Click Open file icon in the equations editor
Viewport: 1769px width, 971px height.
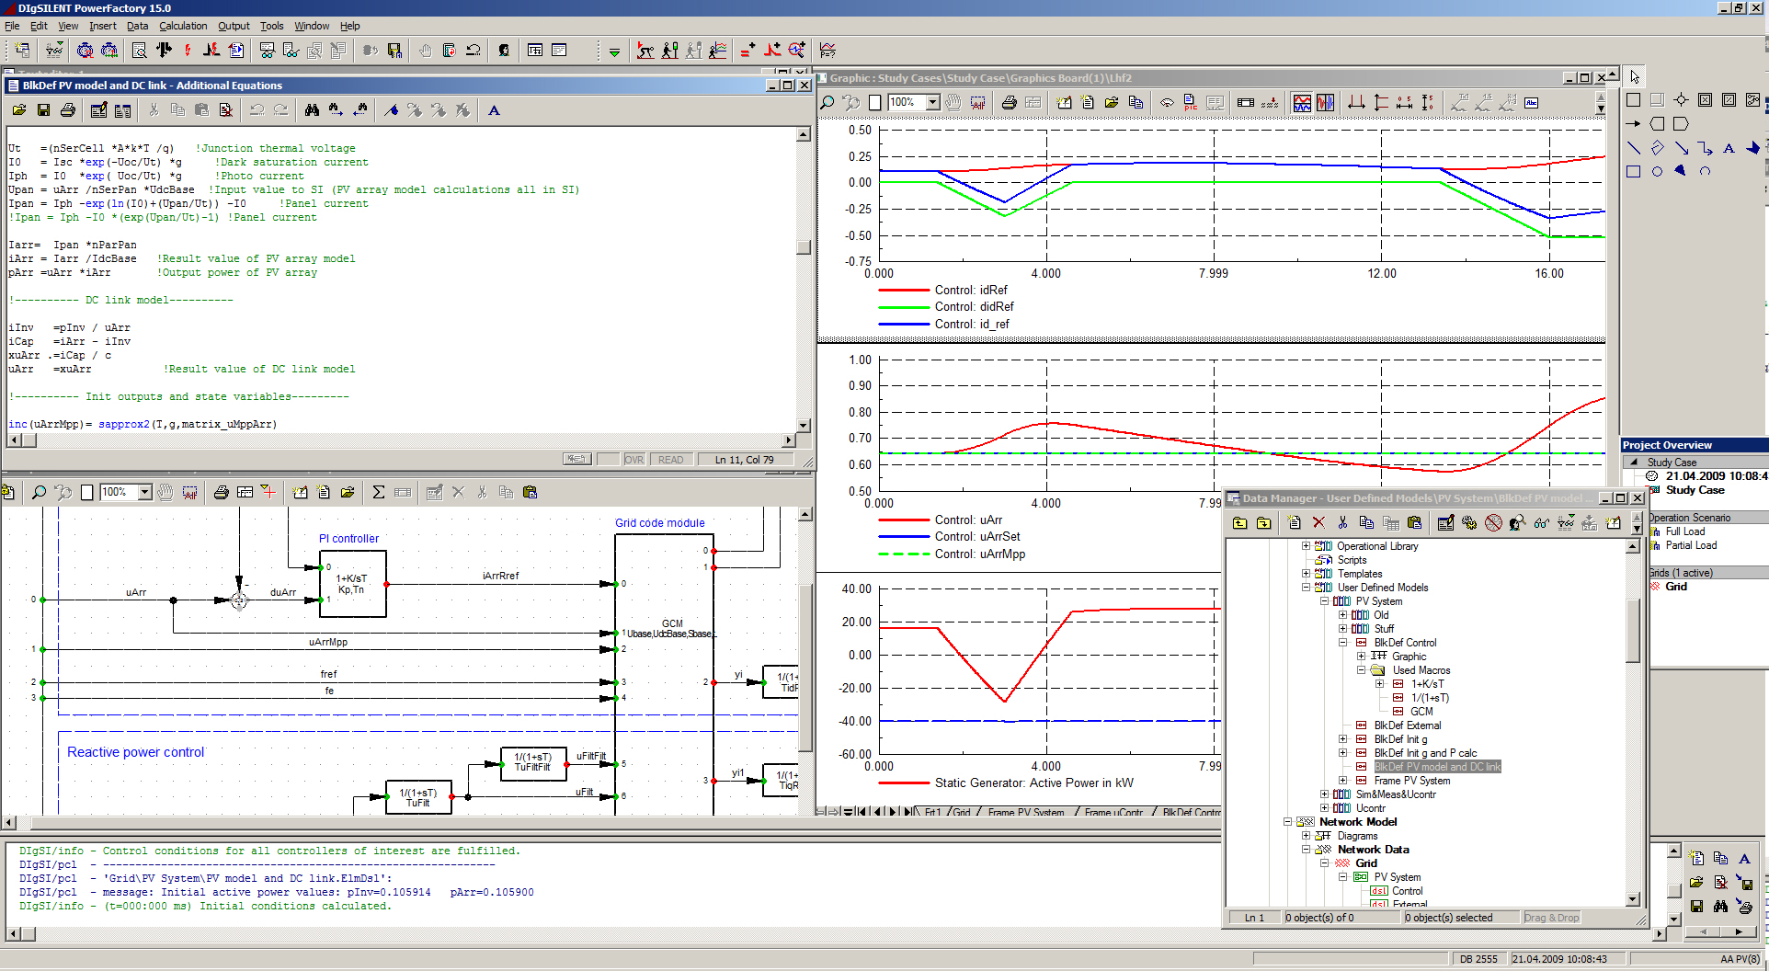[x=19, y=110]
